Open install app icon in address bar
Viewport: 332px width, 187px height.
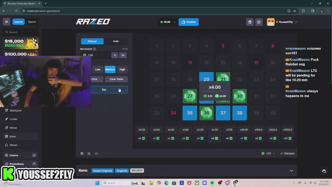tap(289, 11)
